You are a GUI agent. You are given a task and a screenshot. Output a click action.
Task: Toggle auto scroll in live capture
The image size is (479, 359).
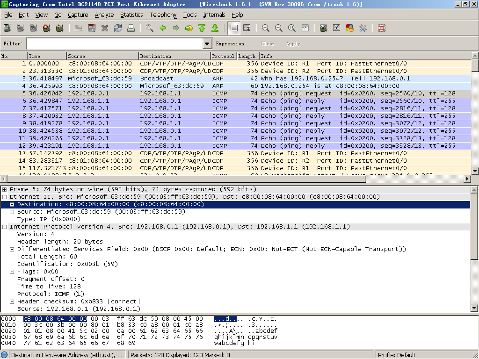click(x=247, y=28)
